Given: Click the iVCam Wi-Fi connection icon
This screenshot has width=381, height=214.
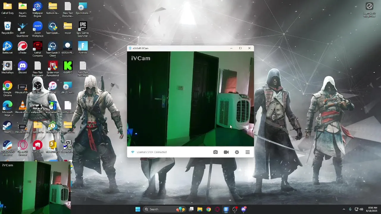Looking at the screenshot, I should coord(133,152).
